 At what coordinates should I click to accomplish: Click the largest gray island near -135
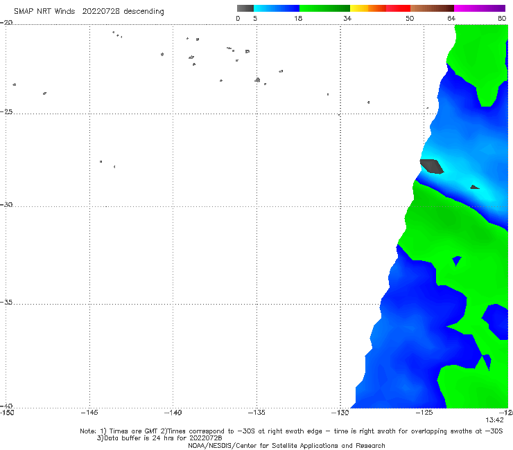257,80
